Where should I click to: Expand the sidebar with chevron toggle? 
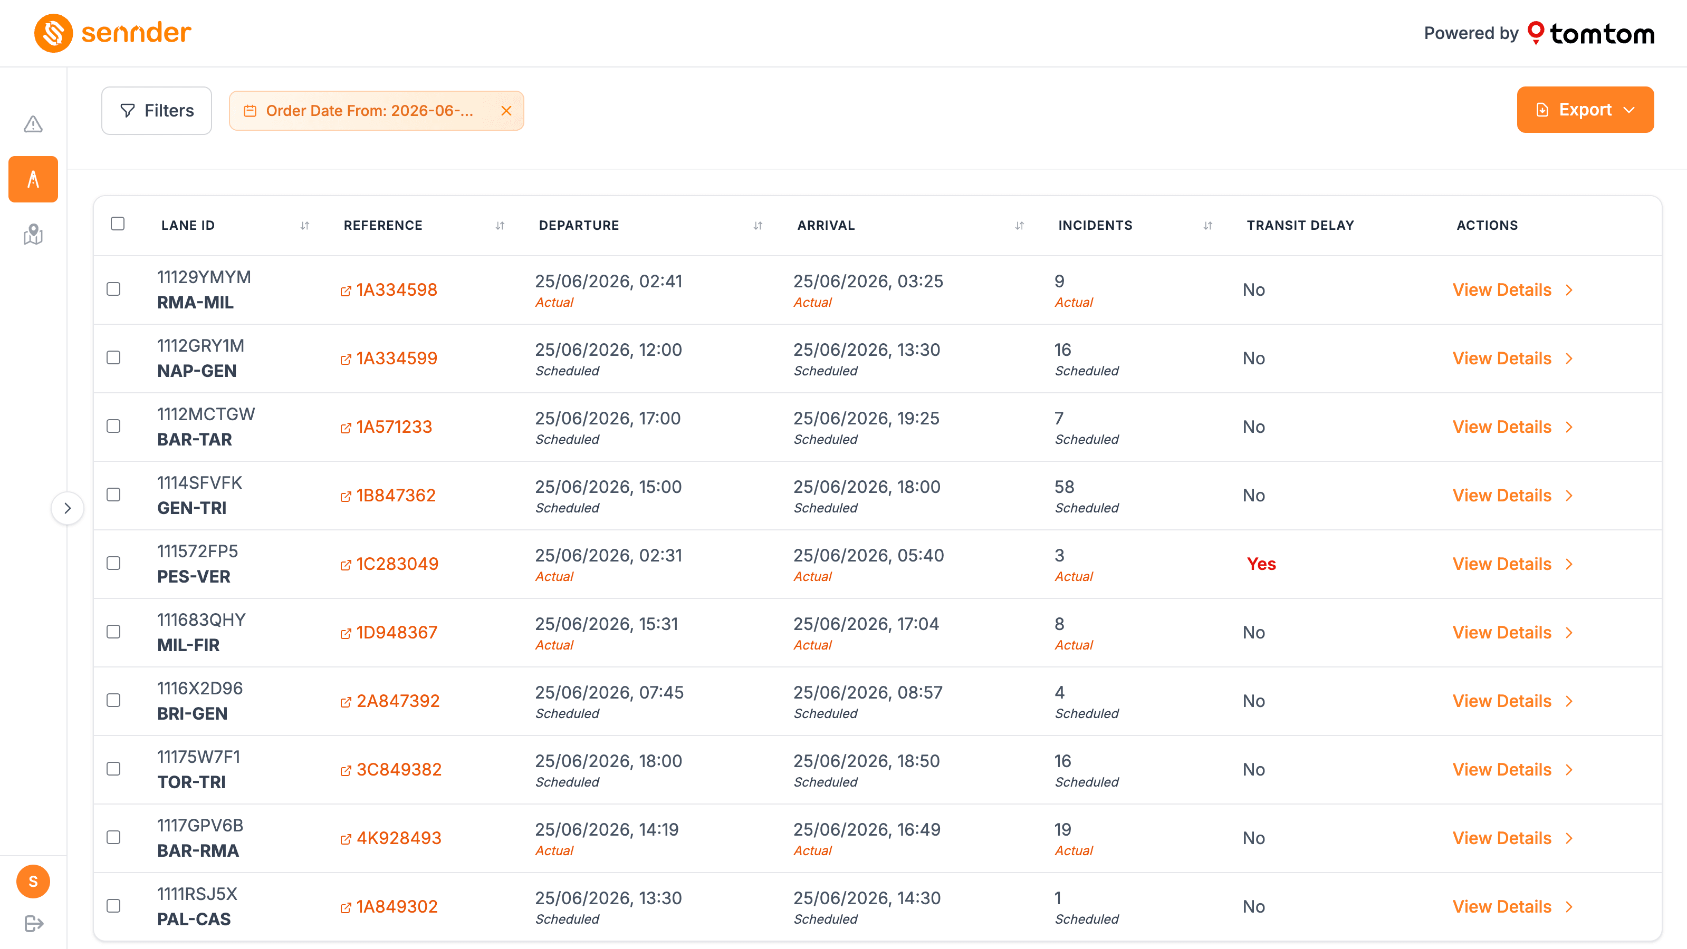click(x=68, y=508)
